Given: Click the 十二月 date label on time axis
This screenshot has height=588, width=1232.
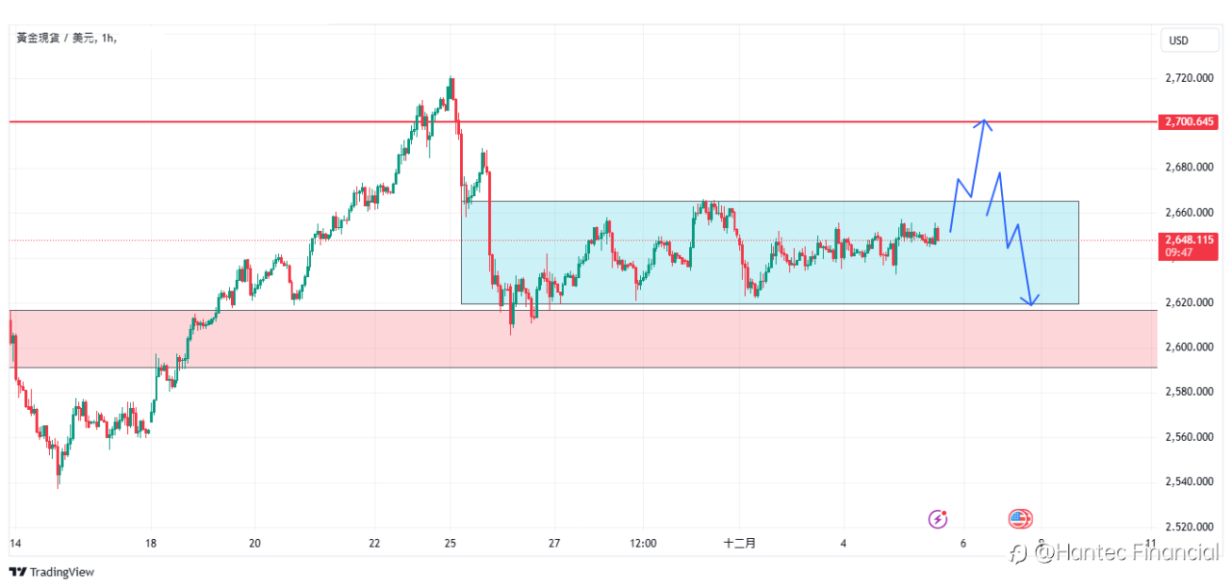Looking at the screenshot, I should (x=739, y=544).
